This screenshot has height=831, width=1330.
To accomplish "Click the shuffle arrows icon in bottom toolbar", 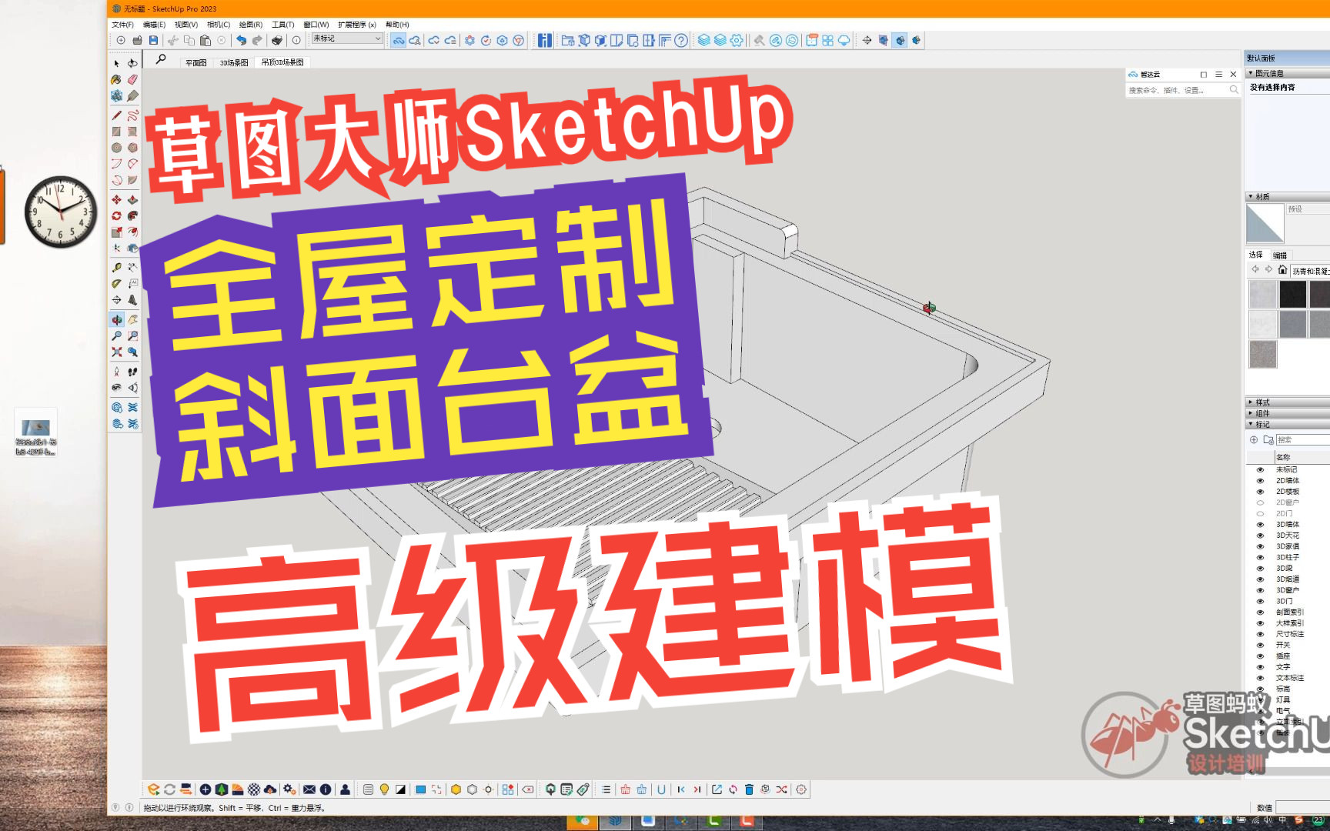I will click(x=781, y=789).
